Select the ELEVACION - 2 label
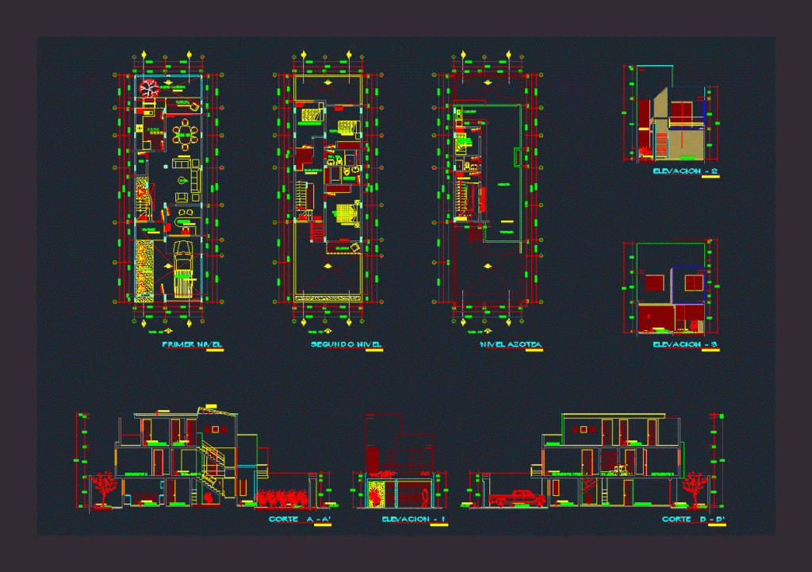This screenshot has height=572, width=812. pos(685,171)
